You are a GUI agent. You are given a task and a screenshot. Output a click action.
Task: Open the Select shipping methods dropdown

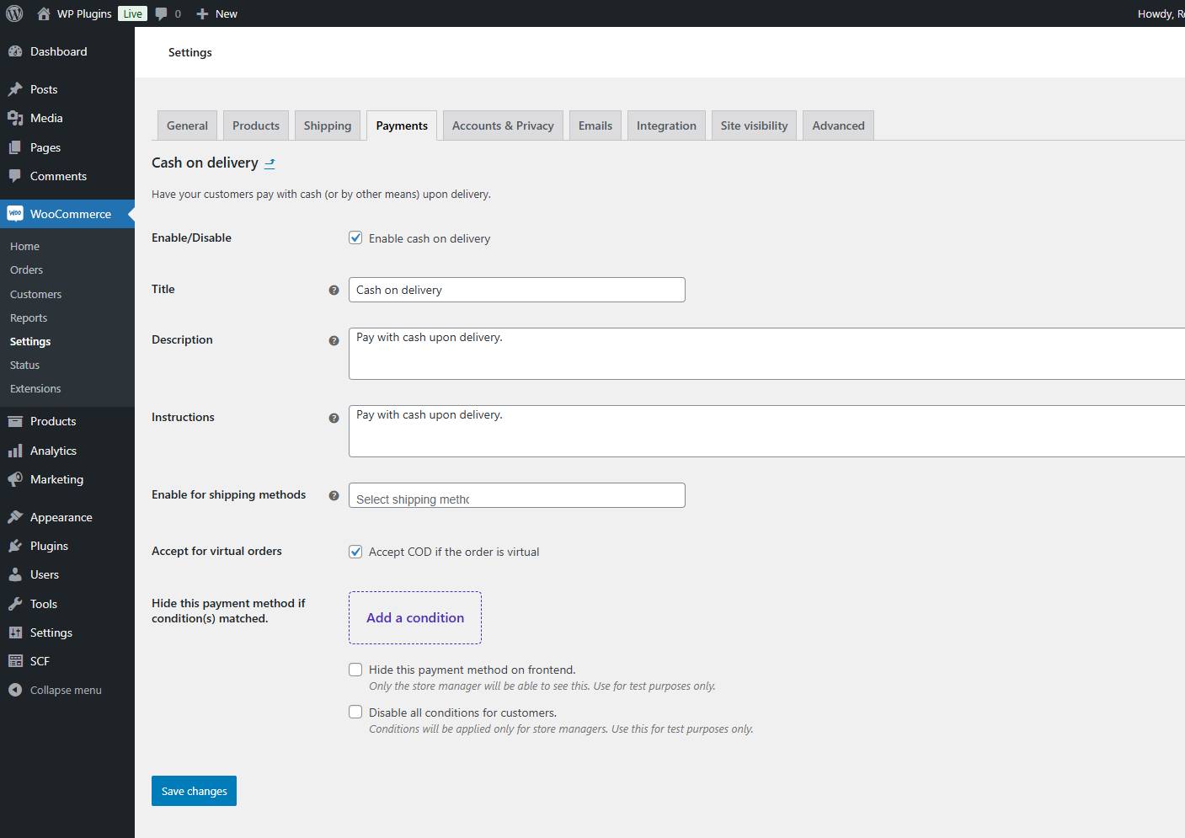[517, 495]
